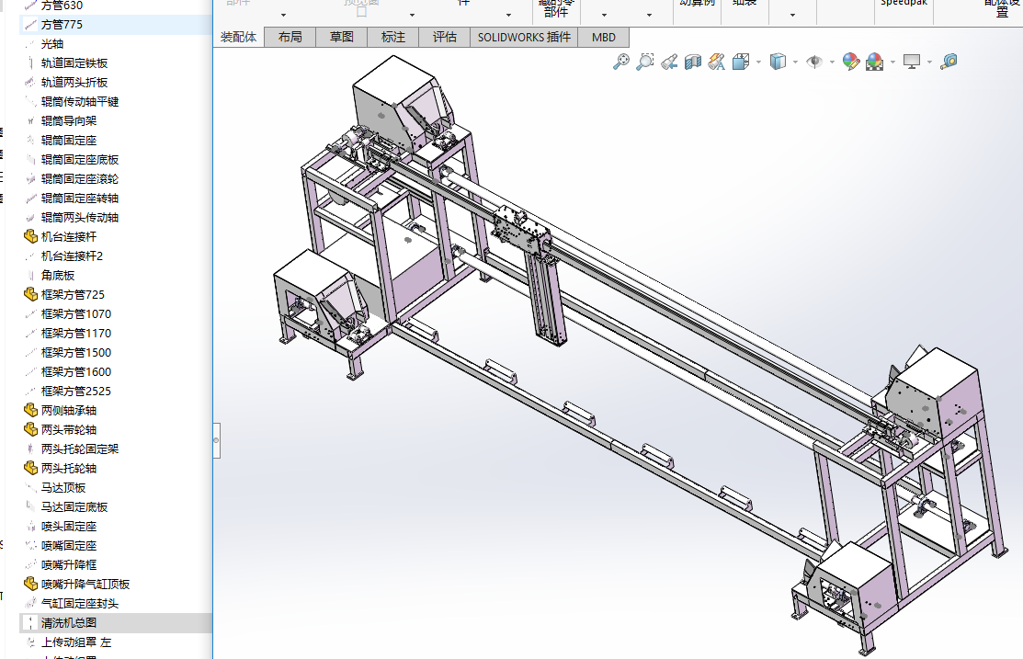This screenshot has width=1023, height=659.
Task: Switch to the 草图 tab
Action: point(342,37)
